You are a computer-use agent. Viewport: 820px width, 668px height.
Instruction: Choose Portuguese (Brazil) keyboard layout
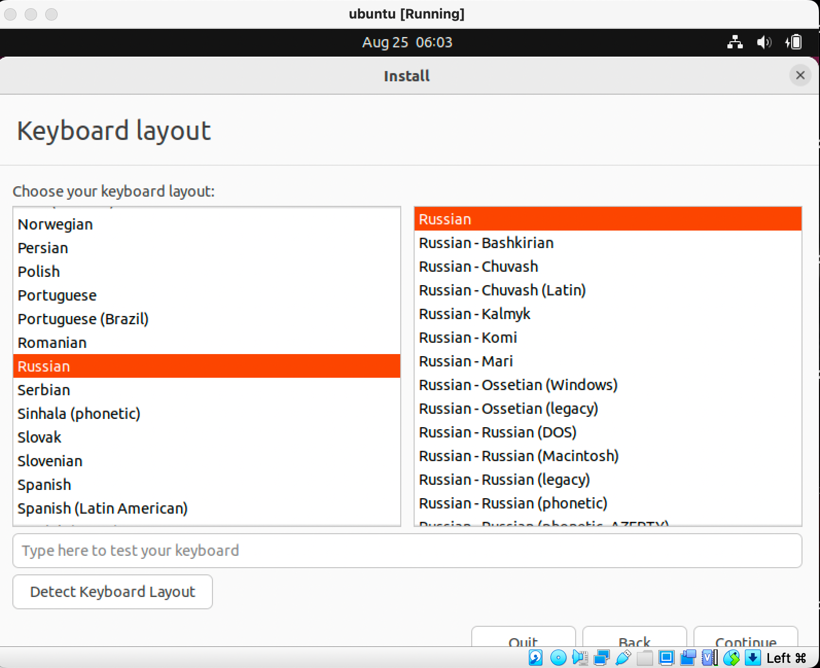coord(83,319)
